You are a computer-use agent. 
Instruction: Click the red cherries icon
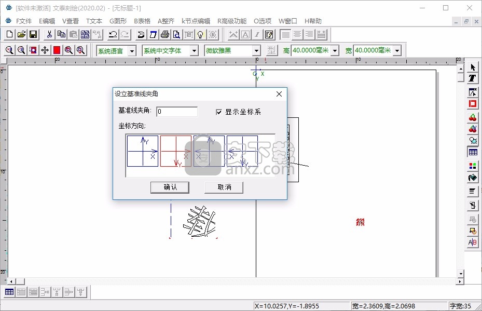473,117
